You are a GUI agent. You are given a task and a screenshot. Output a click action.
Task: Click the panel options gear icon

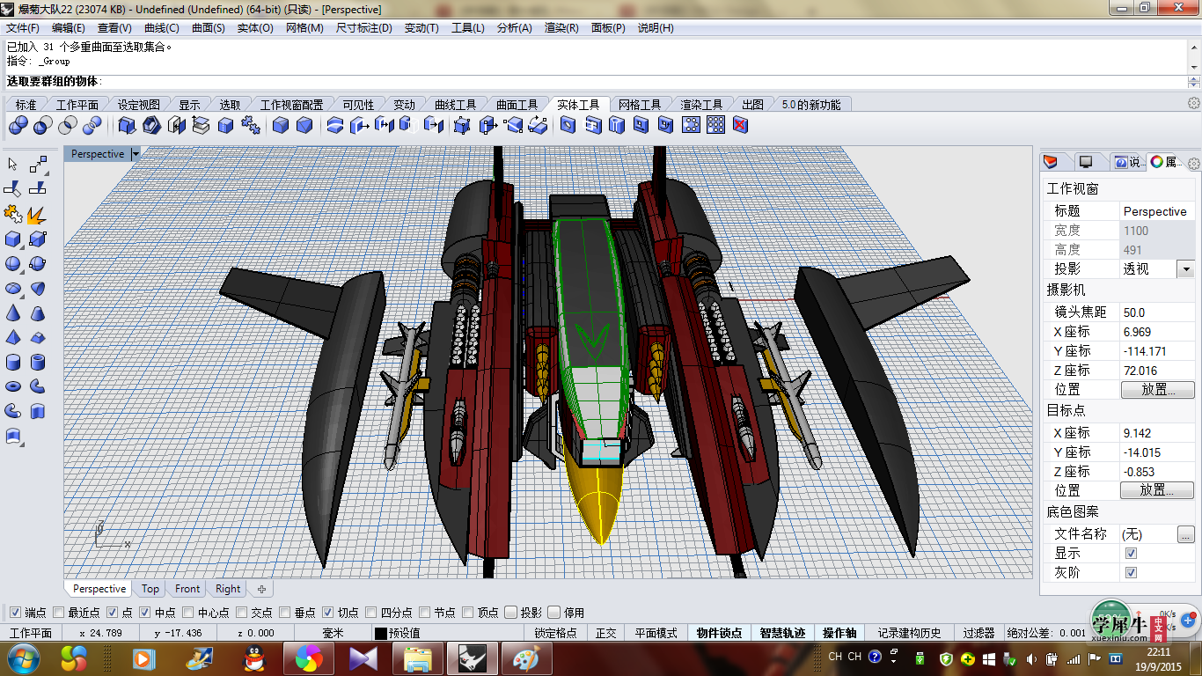click(1194, 164)
